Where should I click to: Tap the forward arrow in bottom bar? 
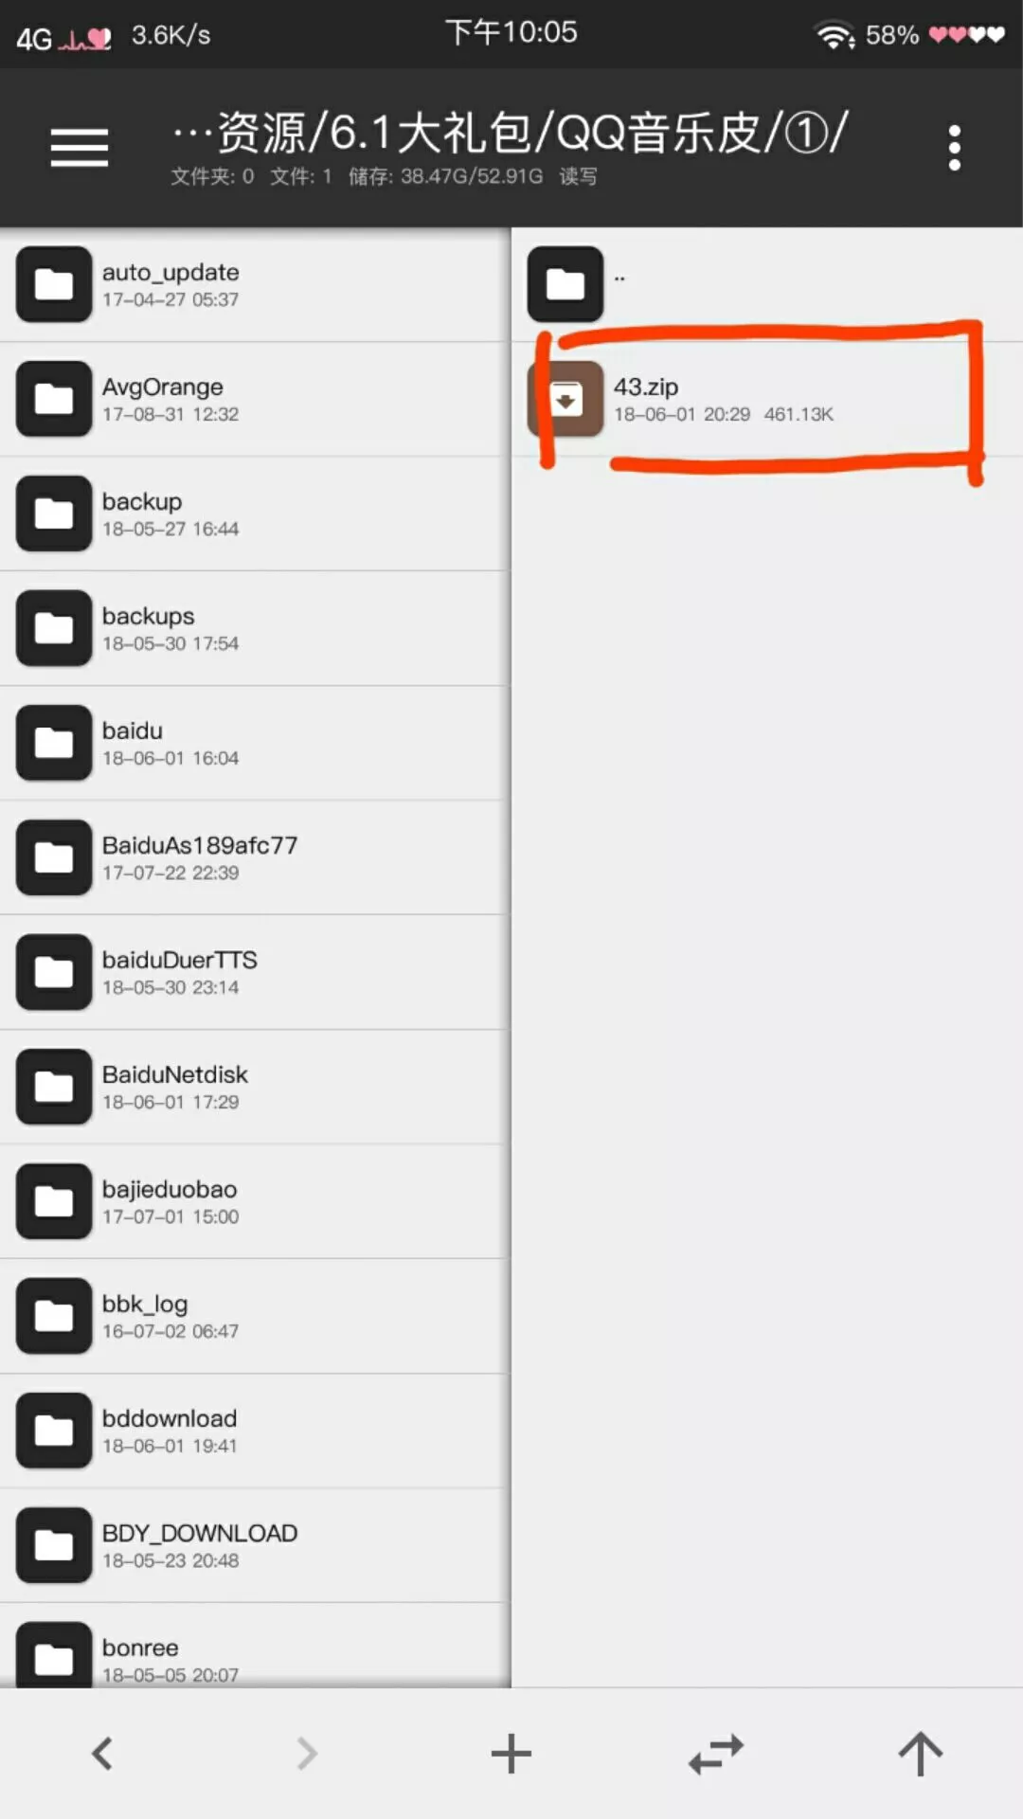(307, 1754)
